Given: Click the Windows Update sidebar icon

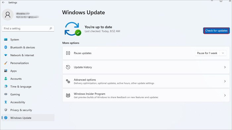Looking at the screenshot, I should 6,118.
